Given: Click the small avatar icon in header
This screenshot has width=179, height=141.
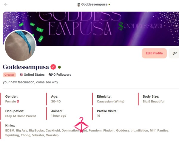Looking at the screenshot, I should point(78,5).
